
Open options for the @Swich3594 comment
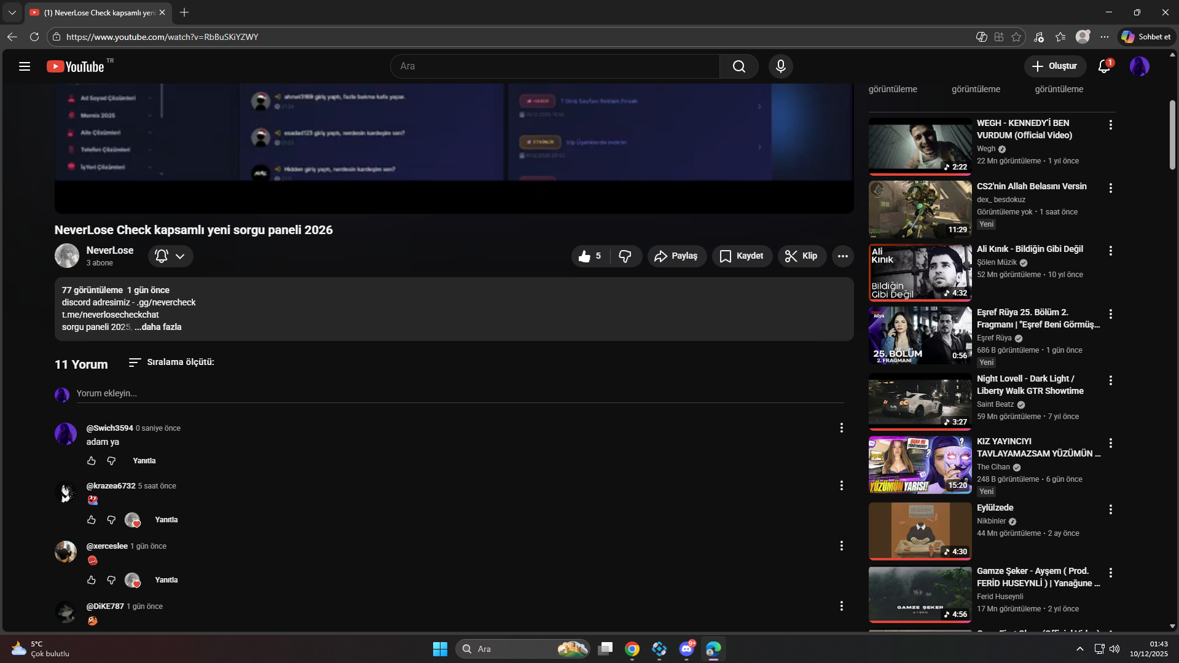(842, 428)
